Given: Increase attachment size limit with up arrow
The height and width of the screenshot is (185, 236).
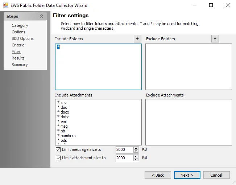Looking at the screenshot, I should pyautogui.click(x=136, y=156).
